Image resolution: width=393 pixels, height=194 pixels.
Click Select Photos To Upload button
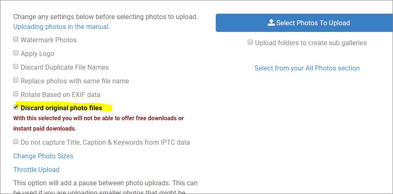click(x=304, y=23)
